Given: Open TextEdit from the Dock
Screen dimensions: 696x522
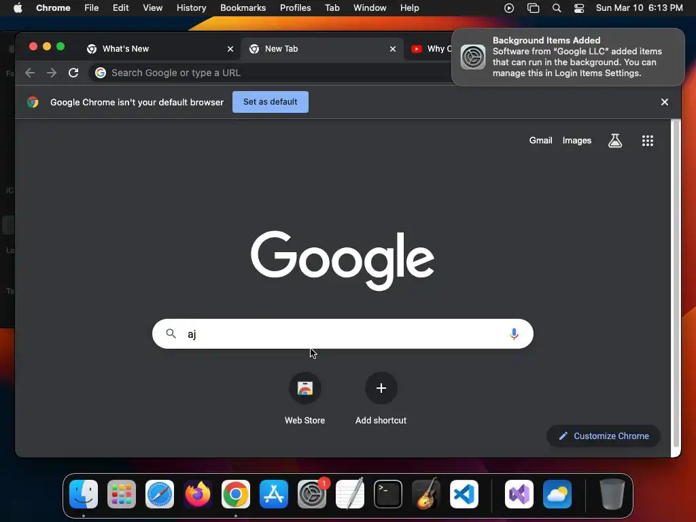Looking at the screenshot, I should click(x=350, y=494).
